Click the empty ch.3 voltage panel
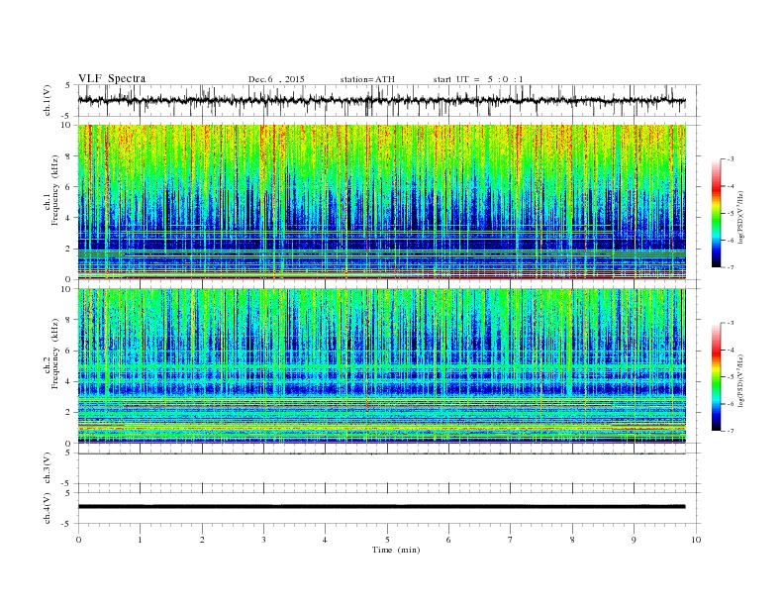The width and height of the screenshot is (784, 606). pyautogui.click(x=388, y=468)
